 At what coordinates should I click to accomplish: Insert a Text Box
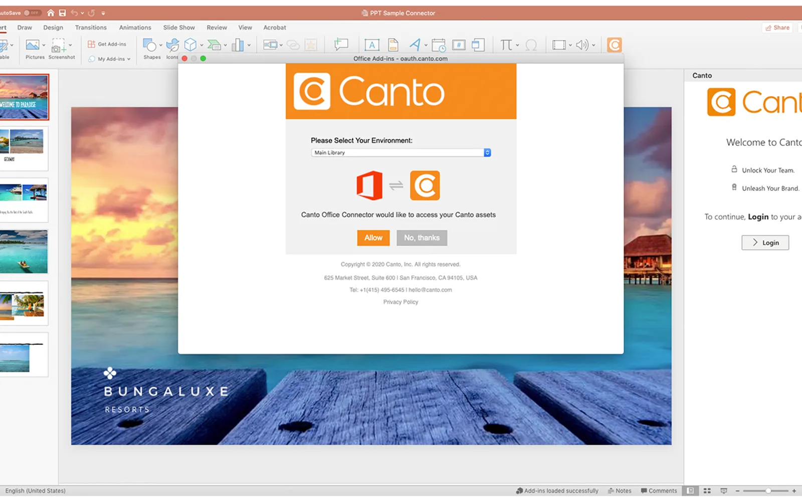(x=371, y=45)
